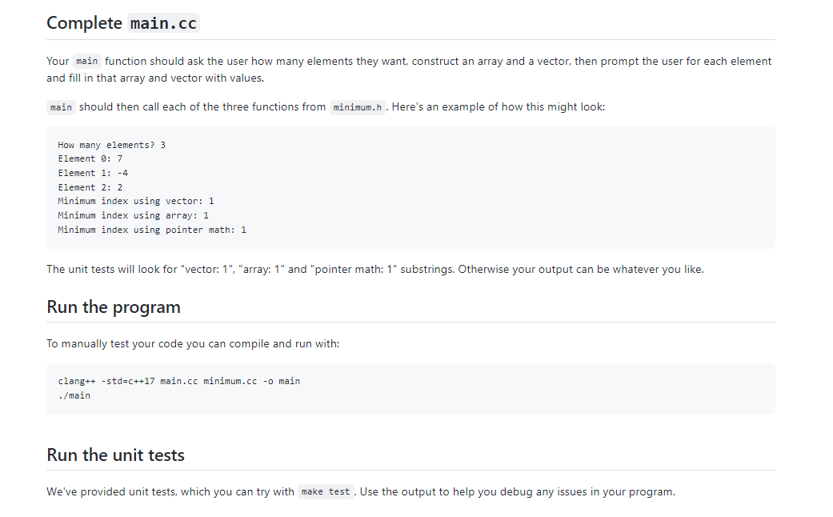Image resolution: width=833 pixels, height=517 pixels.
Task: Select the minimum.h inline code reference
Action: point(357,106)
